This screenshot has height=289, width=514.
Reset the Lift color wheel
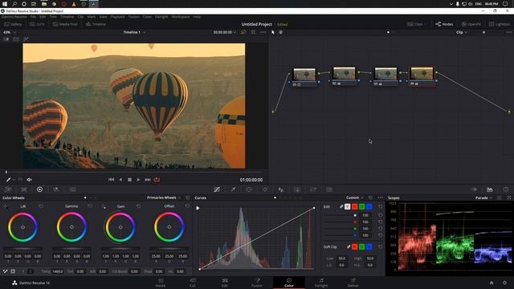click(41, 206)
